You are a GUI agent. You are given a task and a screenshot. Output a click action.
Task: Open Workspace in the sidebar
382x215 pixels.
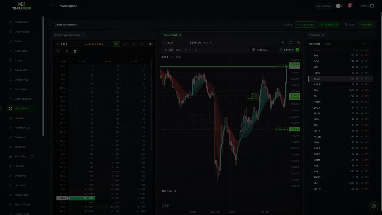coord(21,108)
